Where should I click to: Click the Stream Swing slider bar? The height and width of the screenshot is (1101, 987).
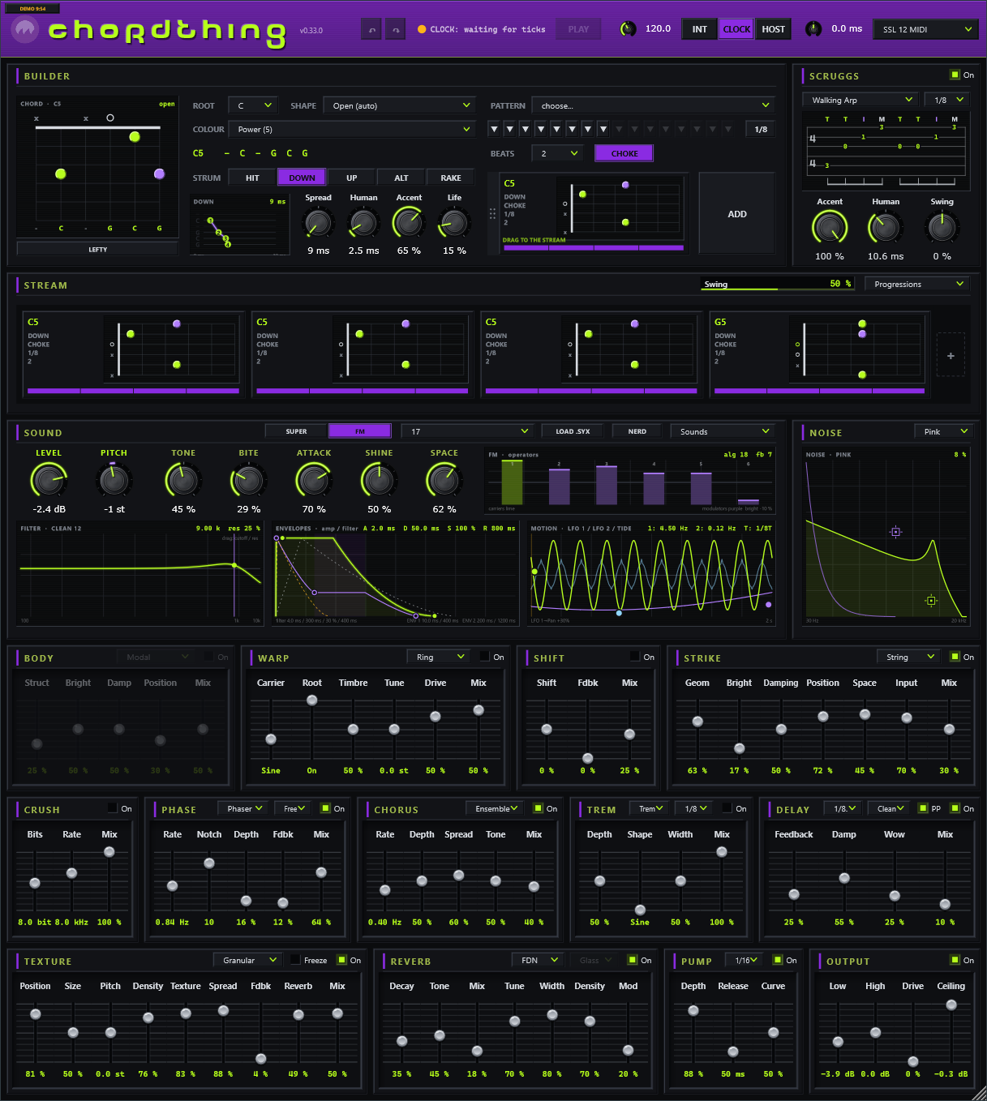point(778,284)
